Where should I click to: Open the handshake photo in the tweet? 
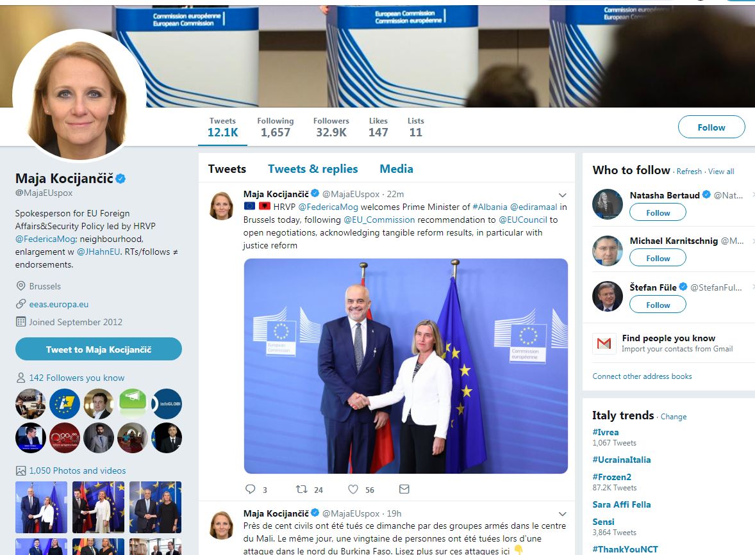click(x=406, y=366)
